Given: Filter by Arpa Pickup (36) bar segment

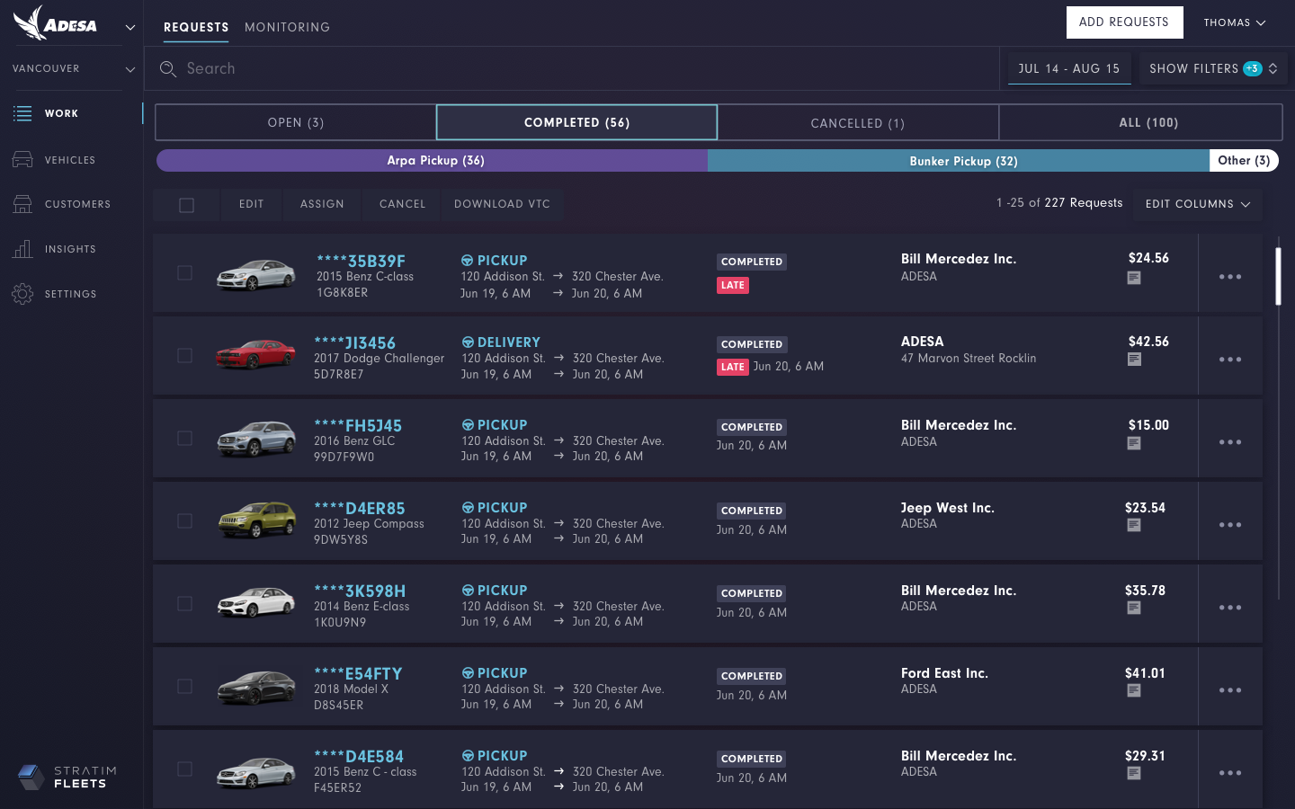Looking at the screenshot, I should click(433, 160).
